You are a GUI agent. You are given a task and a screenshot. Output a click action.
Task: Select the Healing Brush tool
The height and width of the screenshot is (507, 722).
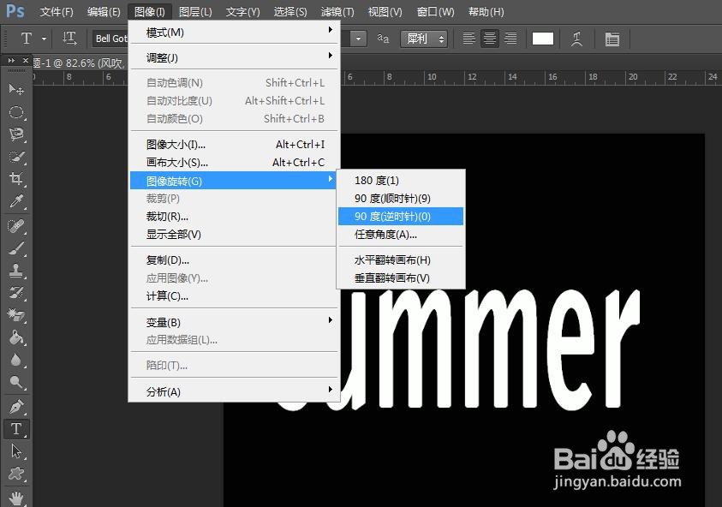pos(16,226)
